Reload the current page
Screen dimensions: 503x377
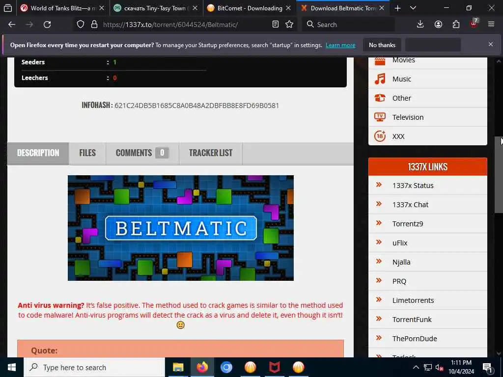[x=47, y=25]
